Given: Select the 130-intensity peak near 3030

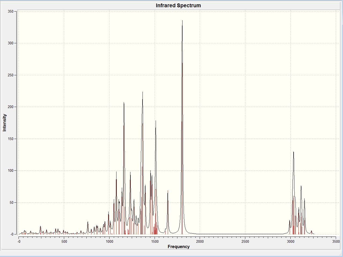Looking at the screenshot, I should pos(294,152).
